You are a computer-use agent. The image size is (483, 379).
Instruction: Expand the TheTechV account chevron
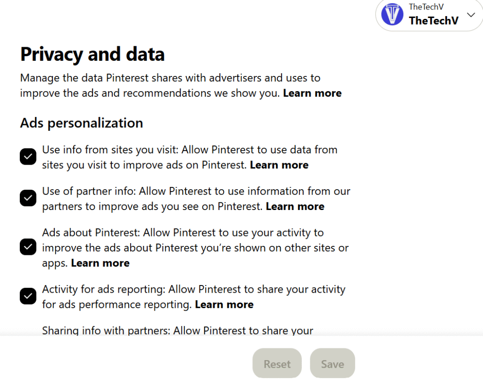click(471, 15)
